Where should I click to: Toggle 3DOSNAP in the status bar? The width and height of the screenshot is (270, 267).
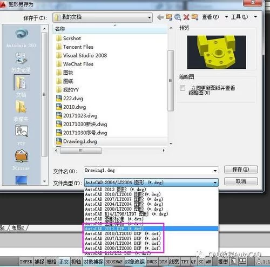114,262
